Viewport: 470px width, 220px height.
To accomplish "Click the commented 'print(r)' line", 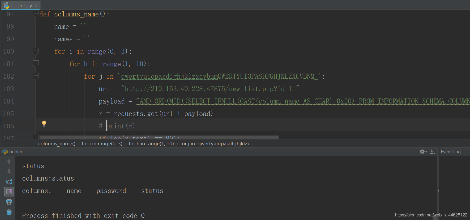I will [117, 126].
